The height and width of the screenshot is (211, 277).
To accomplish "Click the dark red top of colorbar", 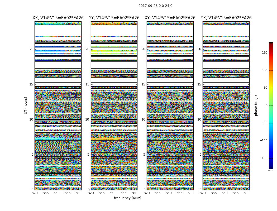I will (271, 43).
